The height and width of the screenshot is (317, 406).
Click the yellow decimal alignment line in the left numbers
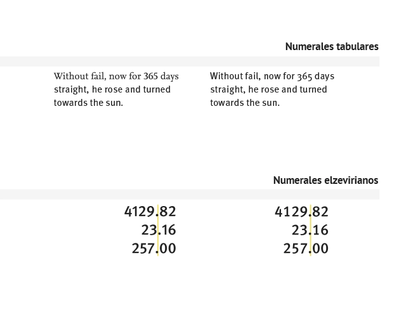158,230
